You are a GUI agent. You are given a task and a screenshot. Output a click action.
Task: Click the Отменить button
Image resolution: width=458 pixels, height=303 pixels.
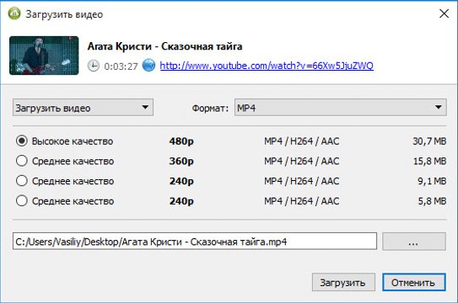tap(414, 282)
